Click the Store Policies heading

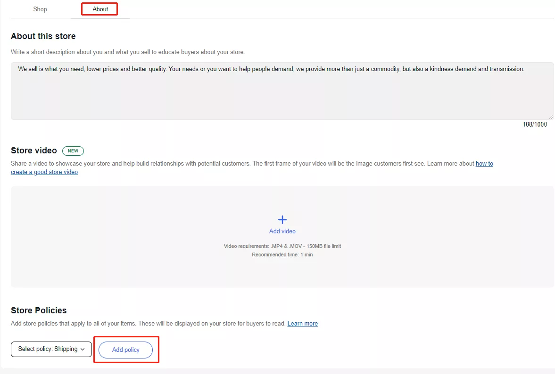click(x=39, y=310)
